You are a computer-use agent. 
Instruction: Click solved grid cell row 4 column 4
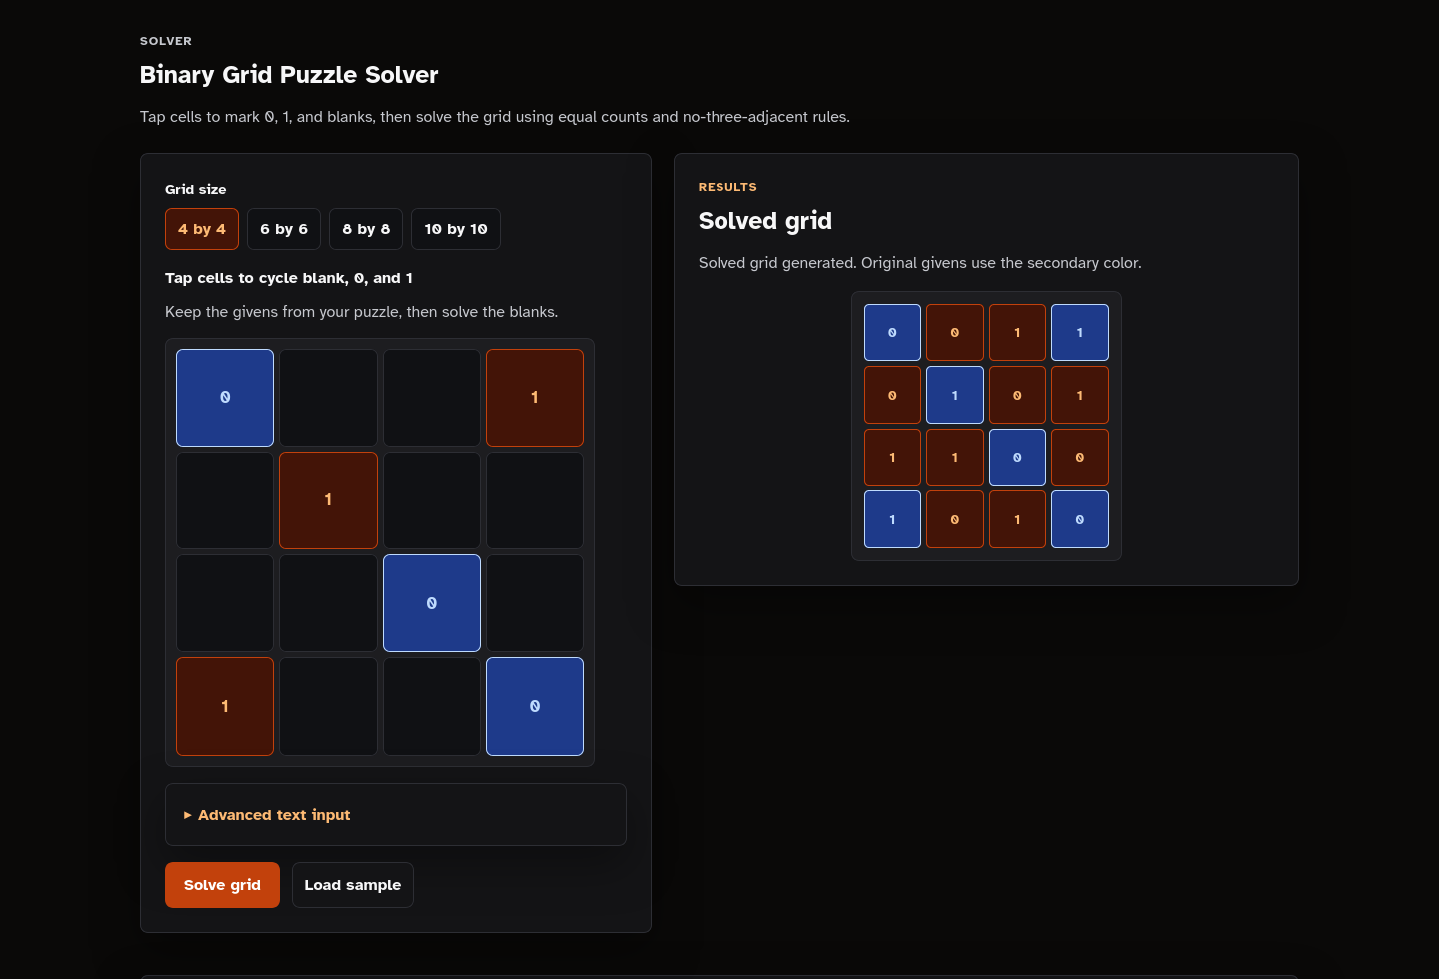1080,519
